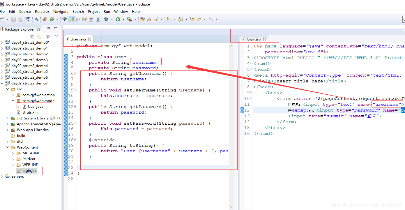Viewport: 405px width, 210px height.
Task: Open the Search dropdown arrow
Action: tap(162, 20)
